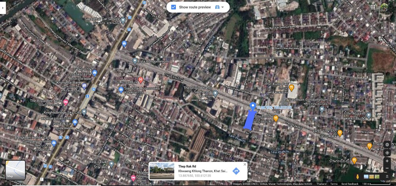Click the Terms link
The width and height of the screenshot is (396, 186).
[x=334, y=184]
